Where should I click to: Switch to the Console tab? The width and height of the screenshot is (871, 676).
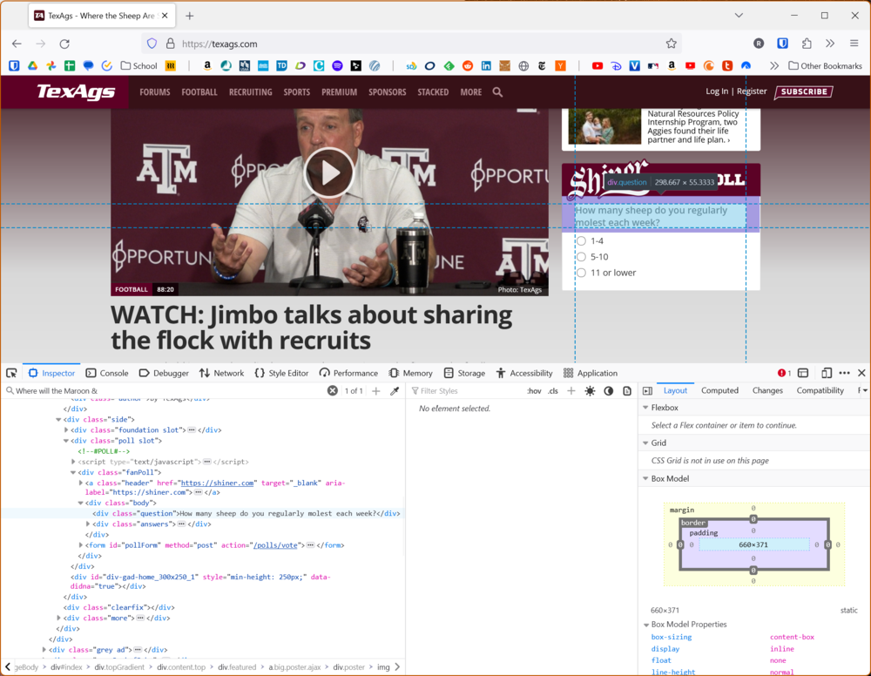tap(106, 373)
